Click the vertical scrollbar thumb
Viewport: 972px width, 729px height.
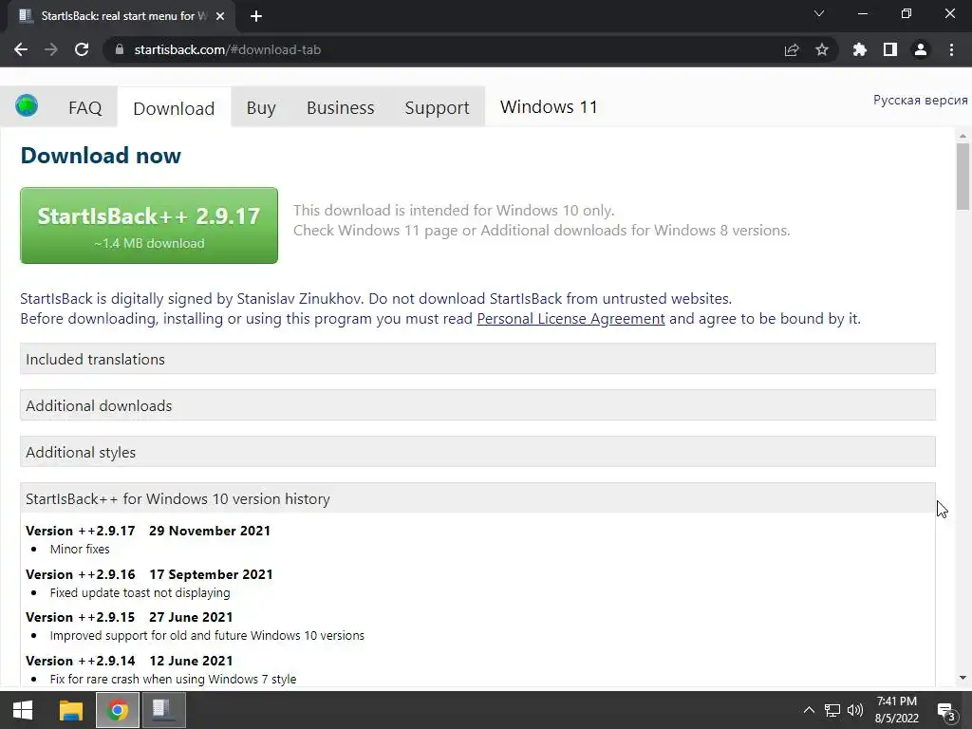tap(963, 177)
